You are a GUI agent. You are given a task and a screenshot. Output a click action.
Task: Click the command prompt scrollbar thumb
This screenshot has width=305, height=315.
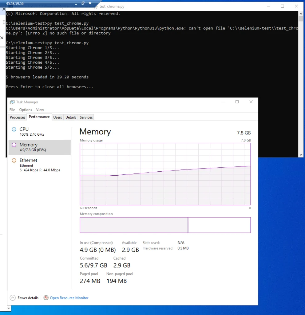[x=301, y=19]
